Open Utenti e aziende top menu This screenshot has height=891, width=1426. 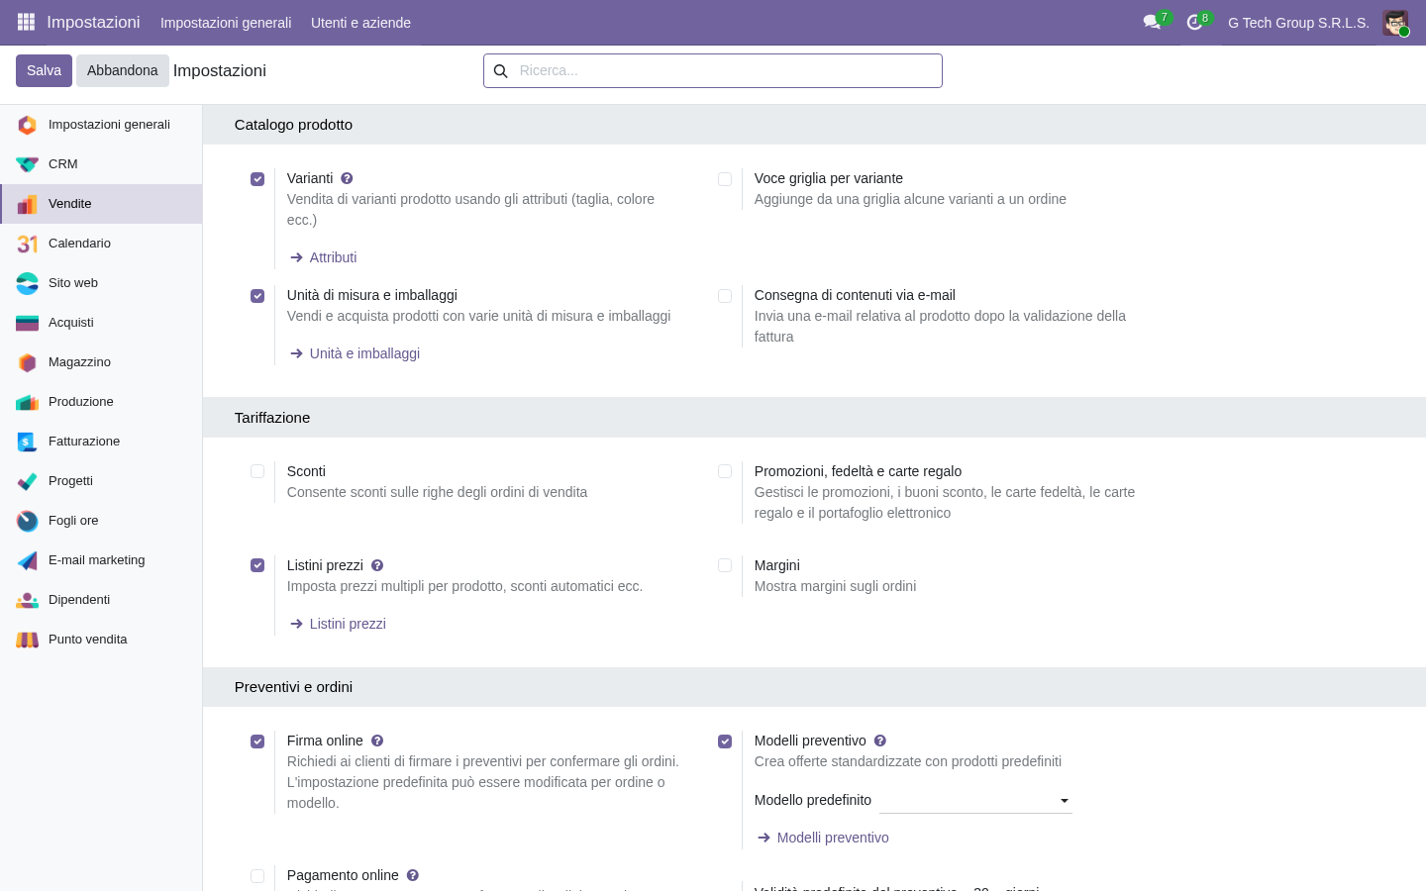pos(360,23)
